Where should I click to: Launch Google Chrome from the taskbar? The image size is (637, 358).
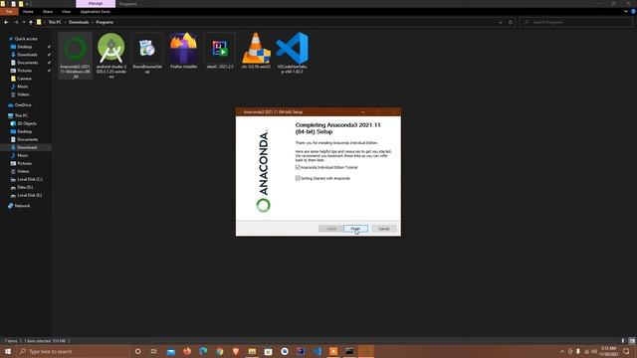click(x=220, y=351)
